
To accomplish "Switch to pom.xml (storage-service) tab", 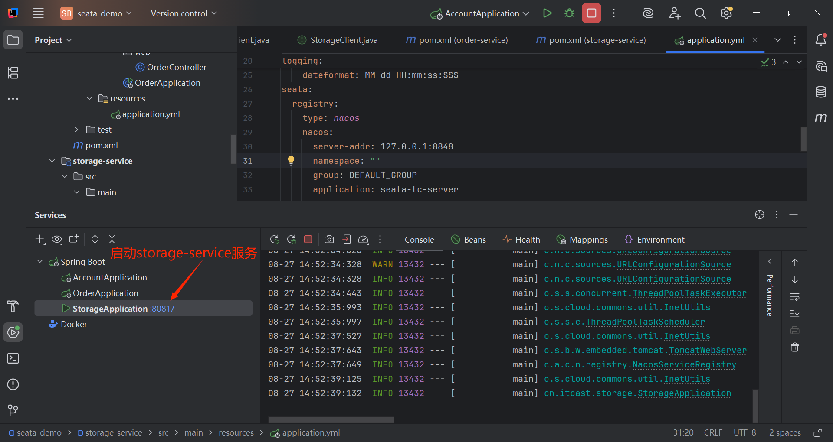I will [591, 40].
